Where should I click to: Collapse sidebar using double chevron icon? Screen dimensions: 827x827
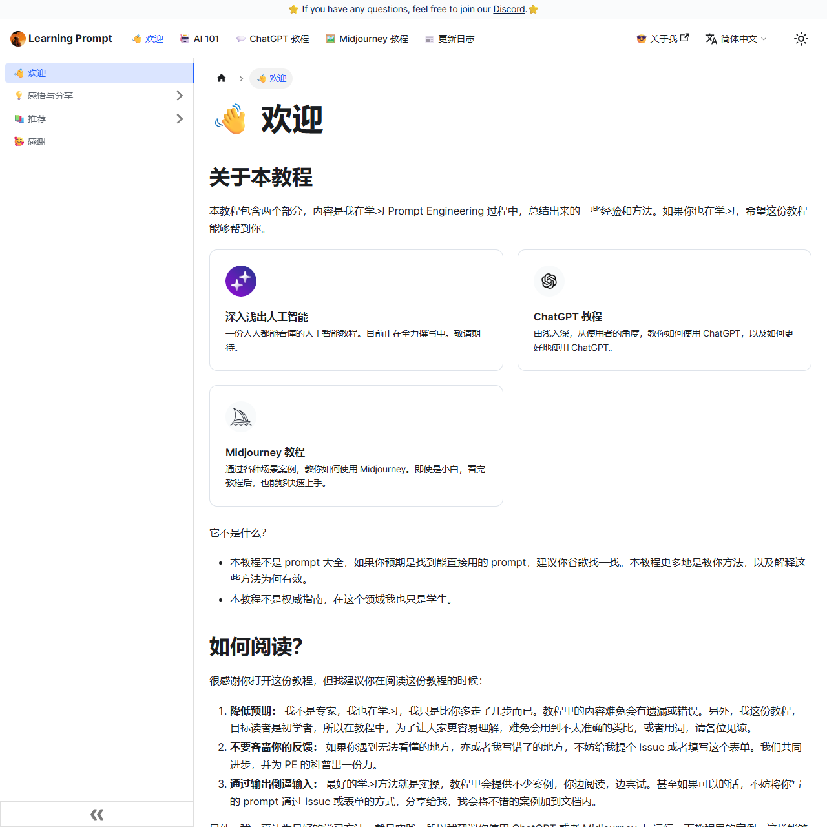point(97,814)
